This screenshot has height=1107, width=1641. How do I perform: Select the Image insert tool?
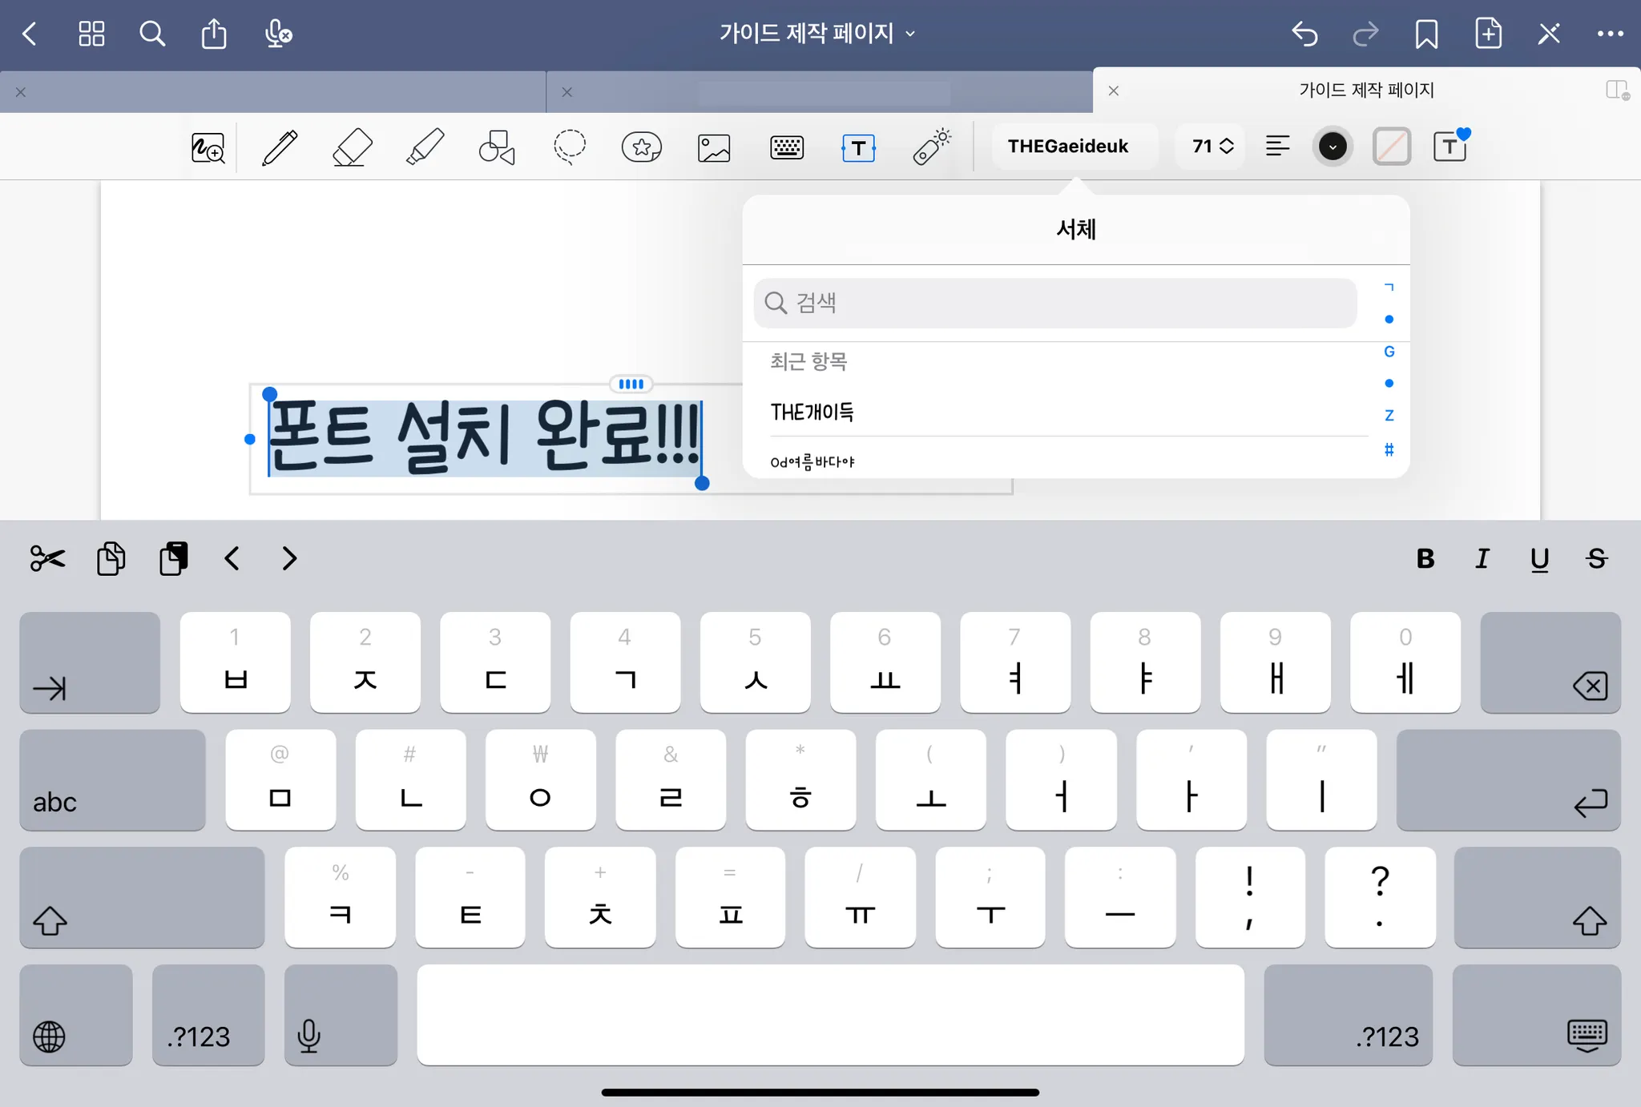(714, 147)
